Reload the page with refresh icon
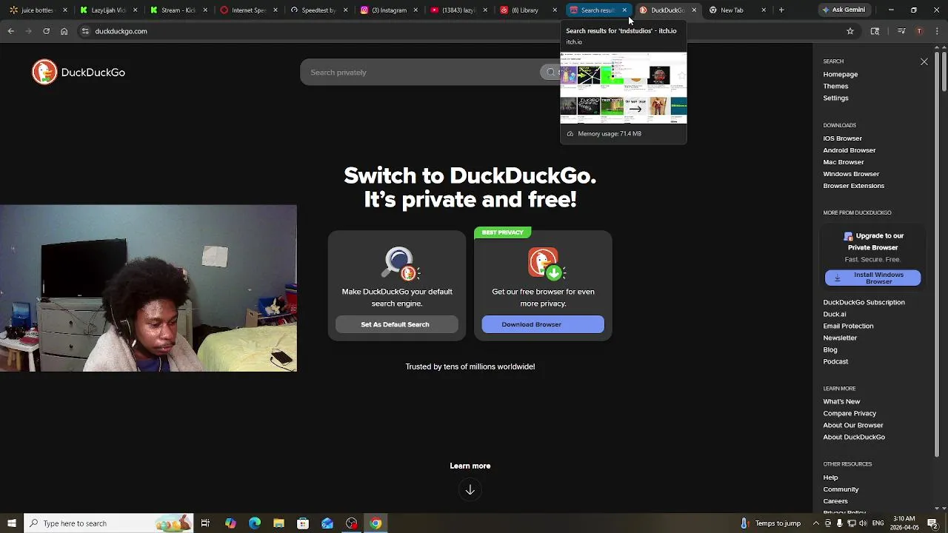948x533 pixels. pyautogui.click(x=46, y=31)
